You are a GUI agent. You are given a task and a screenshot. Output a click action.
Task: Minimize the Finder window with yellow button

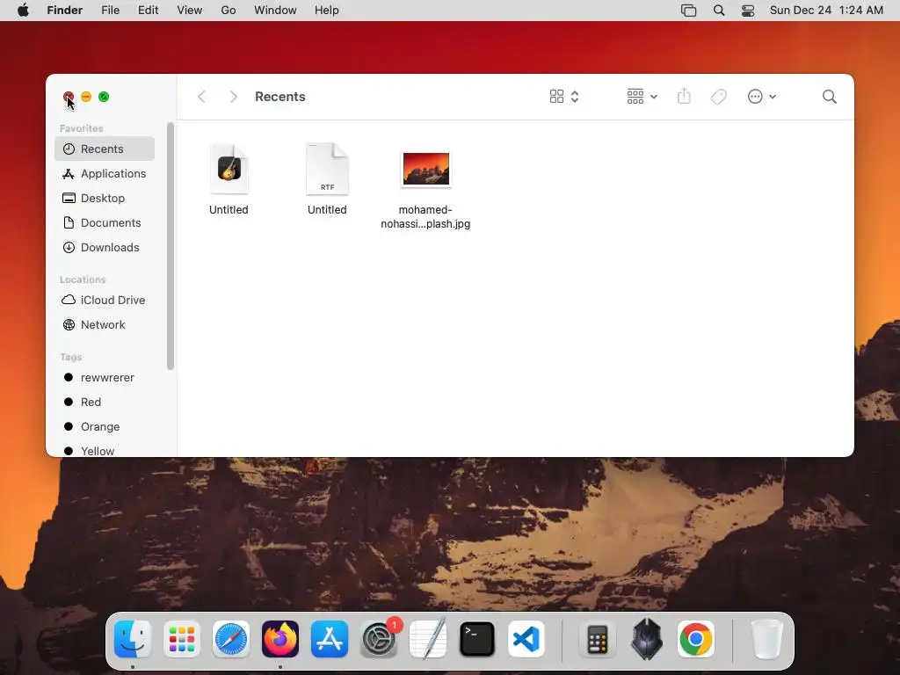click(x=86, y=97)
